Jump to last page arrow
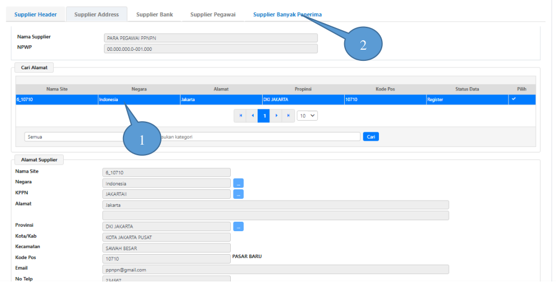This screenshot has height=282, width=556. click(x=288, y=116)
